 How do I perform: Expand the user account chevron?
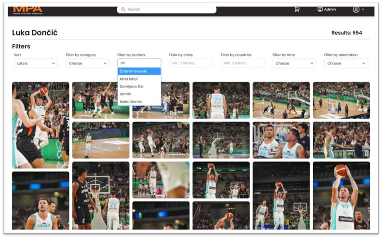[x=363, y=9]
